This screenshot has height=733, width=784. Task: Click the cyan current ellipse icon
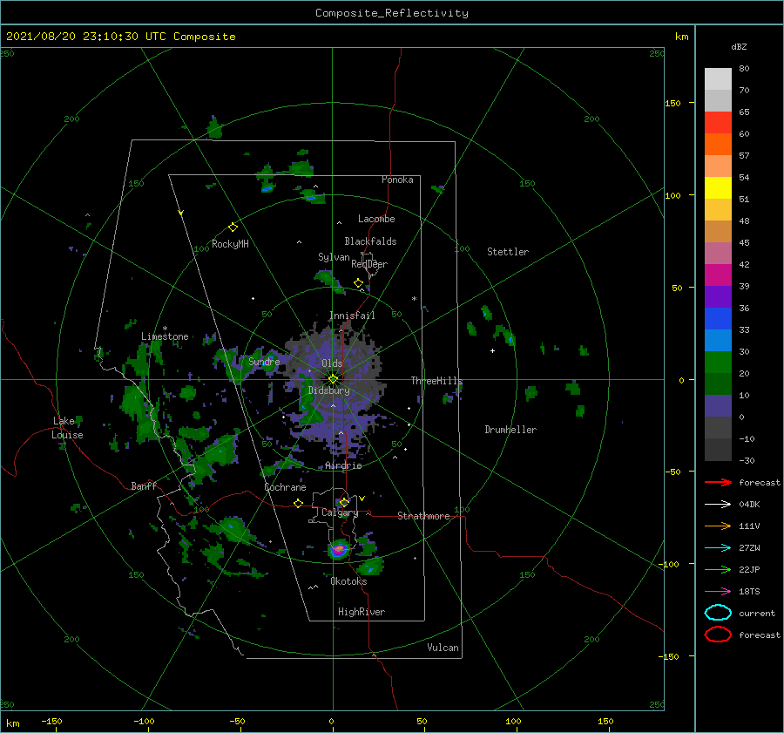(x=718, y=613)
